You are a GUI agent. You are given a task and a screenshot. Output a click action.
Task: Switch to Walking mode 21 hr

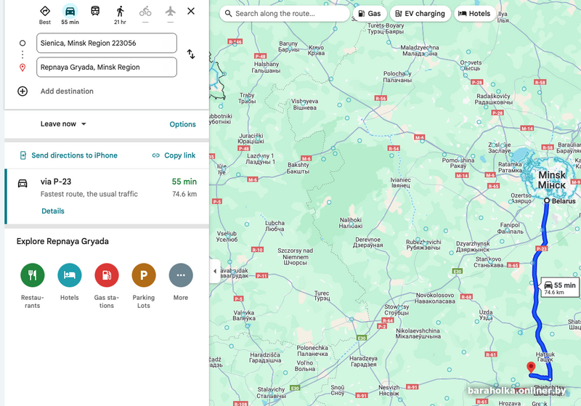[120, 12]
